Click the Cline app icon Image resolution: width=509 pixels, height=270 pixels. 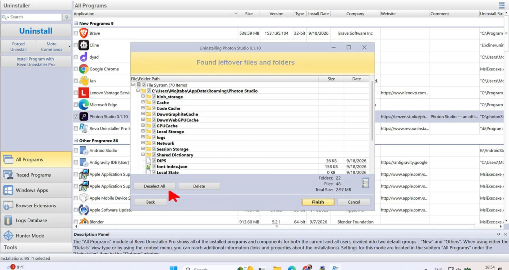coord(84,45)
